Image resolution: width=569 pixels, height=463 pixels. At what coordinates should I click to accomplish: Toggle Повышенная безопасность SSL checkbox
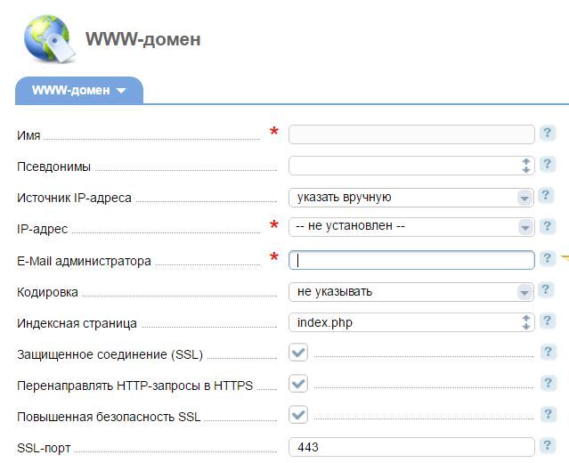pos(298,415)
